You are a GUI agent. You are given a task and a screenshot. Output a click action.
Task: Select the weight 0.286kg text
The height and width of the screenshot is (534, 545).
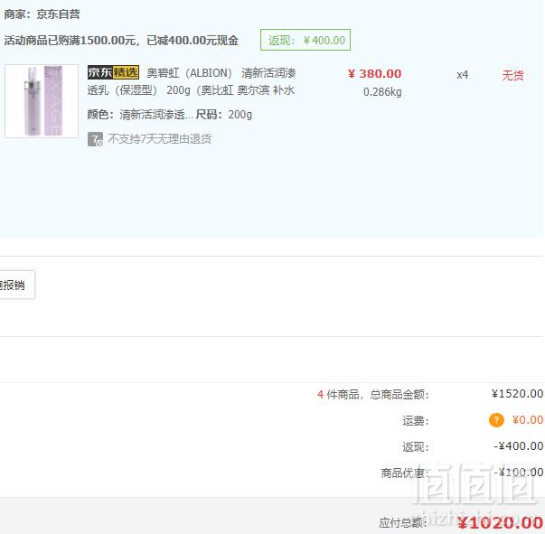click(382, 92)
